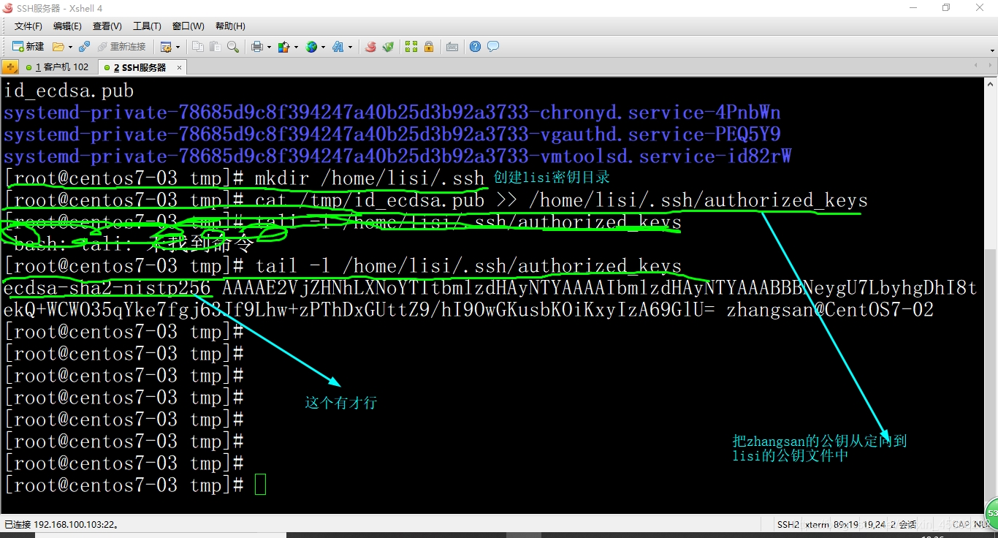Open the Help question mark icon
This screenshot has width=998, height=538.
(x=476, y=47)
